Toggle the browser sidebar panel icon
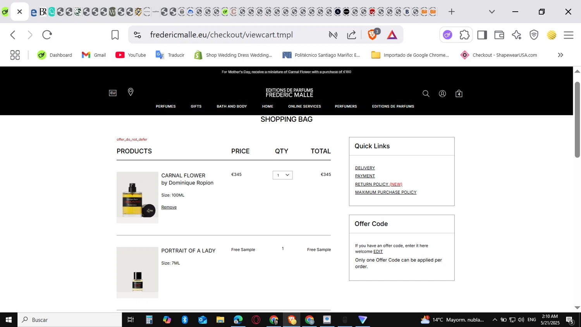This screenshot has width=581, height=327. click(482, 35)
